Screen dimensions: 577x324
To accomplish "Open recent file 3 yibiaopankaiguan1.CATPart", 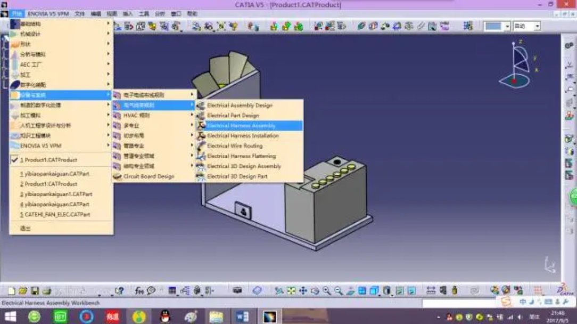I will tap(55, 195).
